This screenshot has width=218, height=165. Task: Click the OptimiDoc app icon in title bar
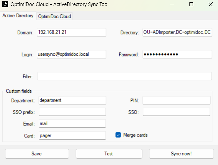[5, 5]
